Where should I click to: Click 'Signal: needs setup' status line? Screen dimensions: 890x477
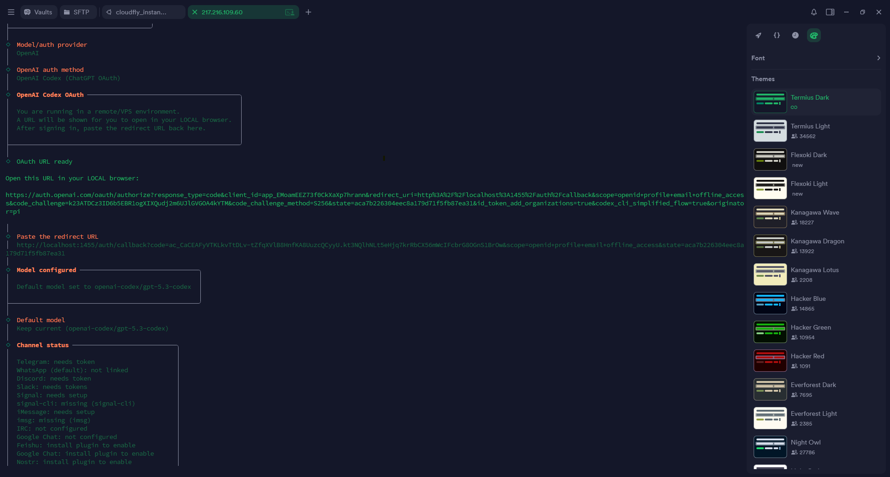(52, 395)
